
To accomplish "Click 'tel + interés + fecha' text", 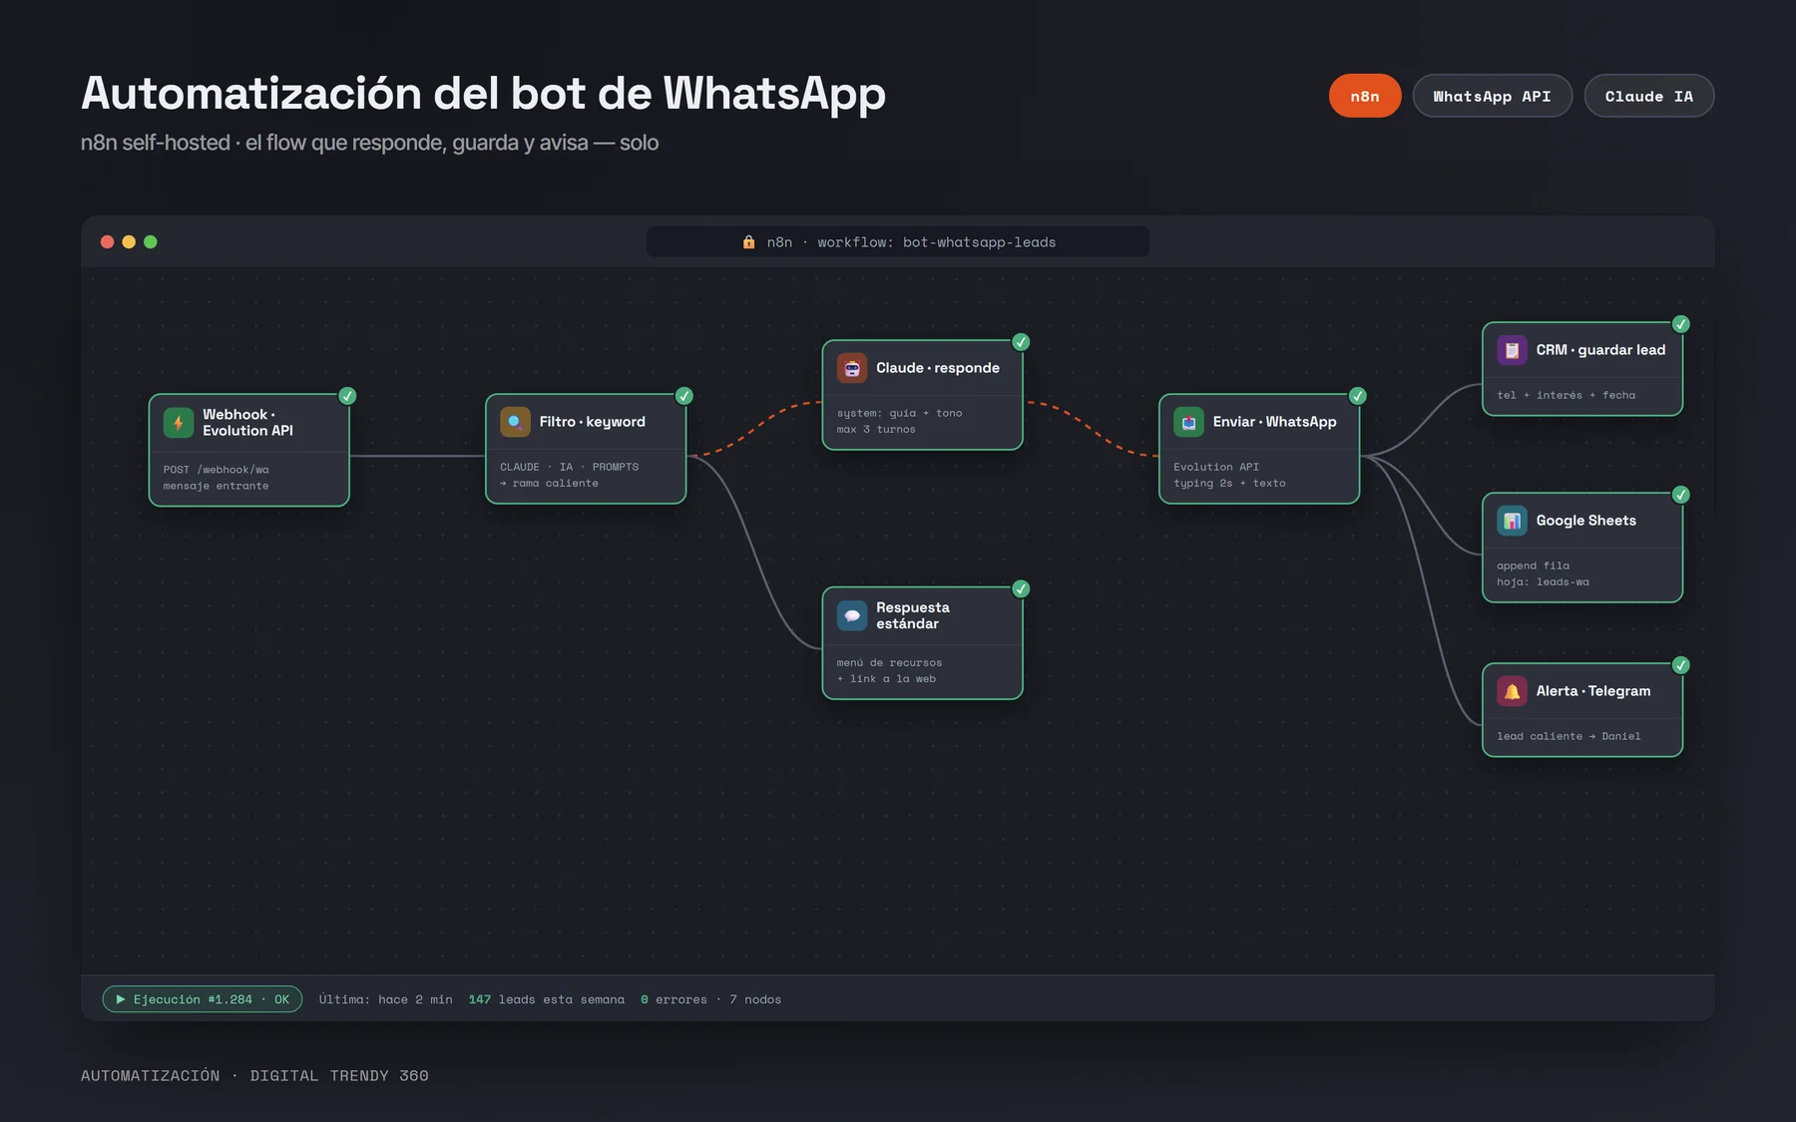I will [1567, 396].
